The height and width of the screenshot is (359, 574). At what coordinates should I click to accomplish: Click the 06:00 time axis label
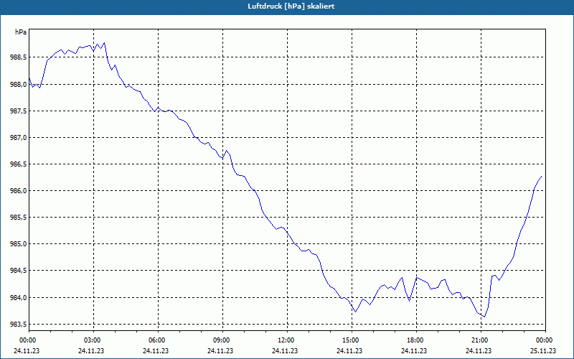pyautogui.click(x=158, y=340)
